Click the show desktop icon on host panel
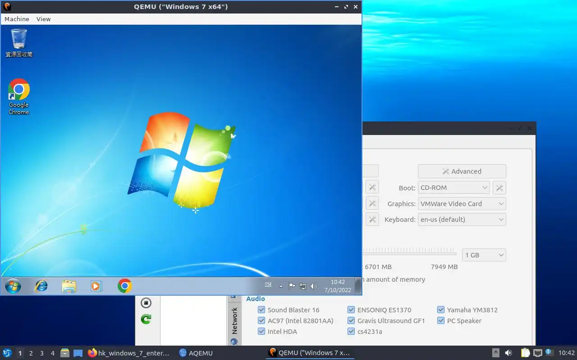This screenshot has height=360, width=577. [78, 353]
